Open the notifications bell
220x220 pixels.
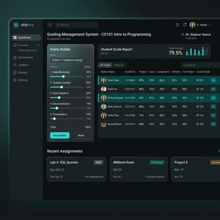coord(185,25)
